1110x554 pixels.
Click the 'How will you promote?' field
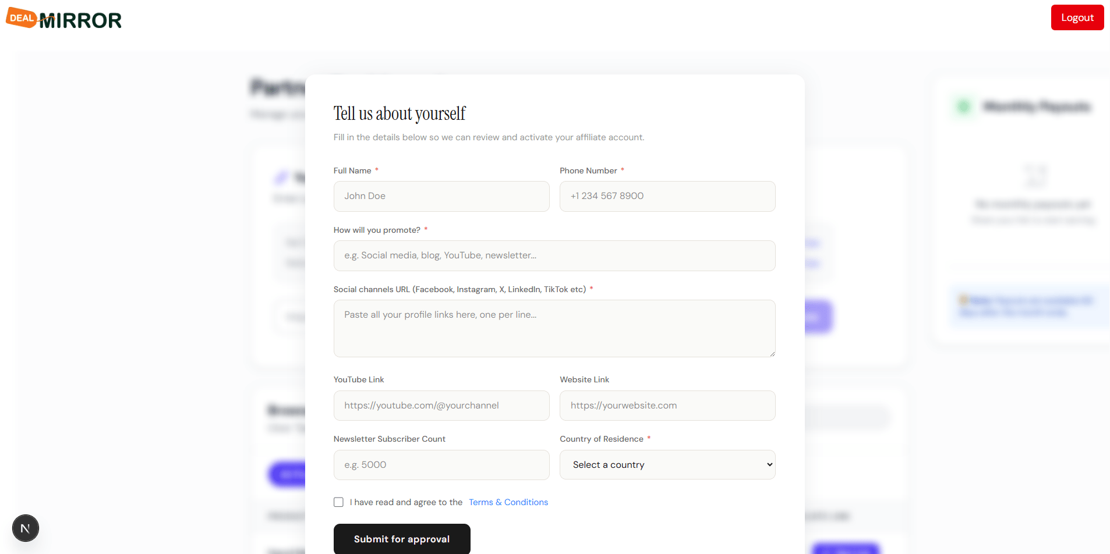pyautogui.click(x=554, y=255)
